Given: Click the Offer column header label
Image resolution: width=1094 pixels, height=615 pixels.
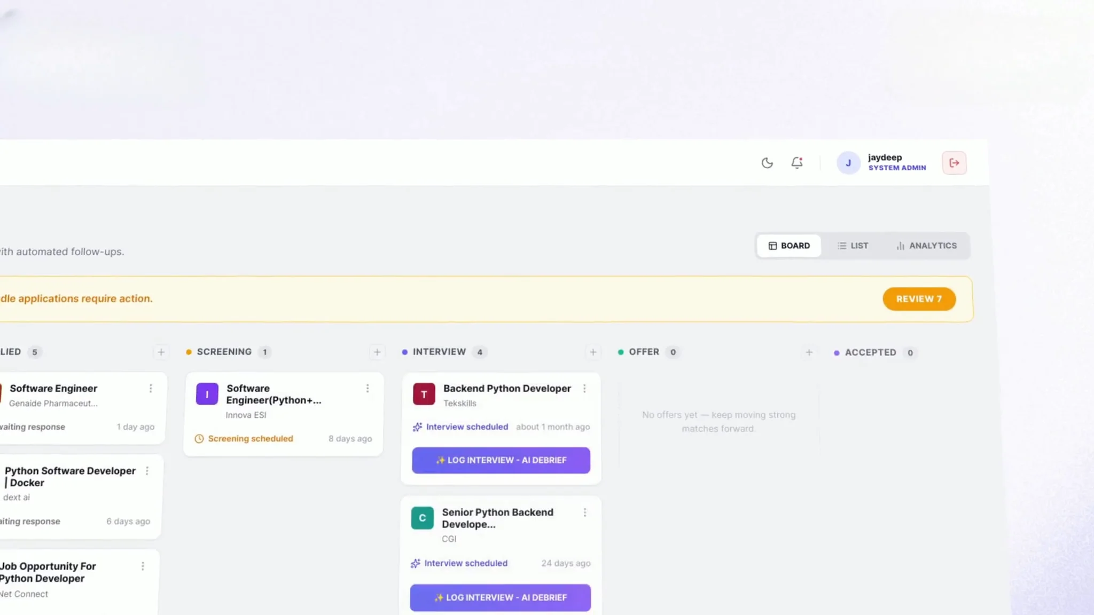Looking at the screenshot, I should [644, 352].
